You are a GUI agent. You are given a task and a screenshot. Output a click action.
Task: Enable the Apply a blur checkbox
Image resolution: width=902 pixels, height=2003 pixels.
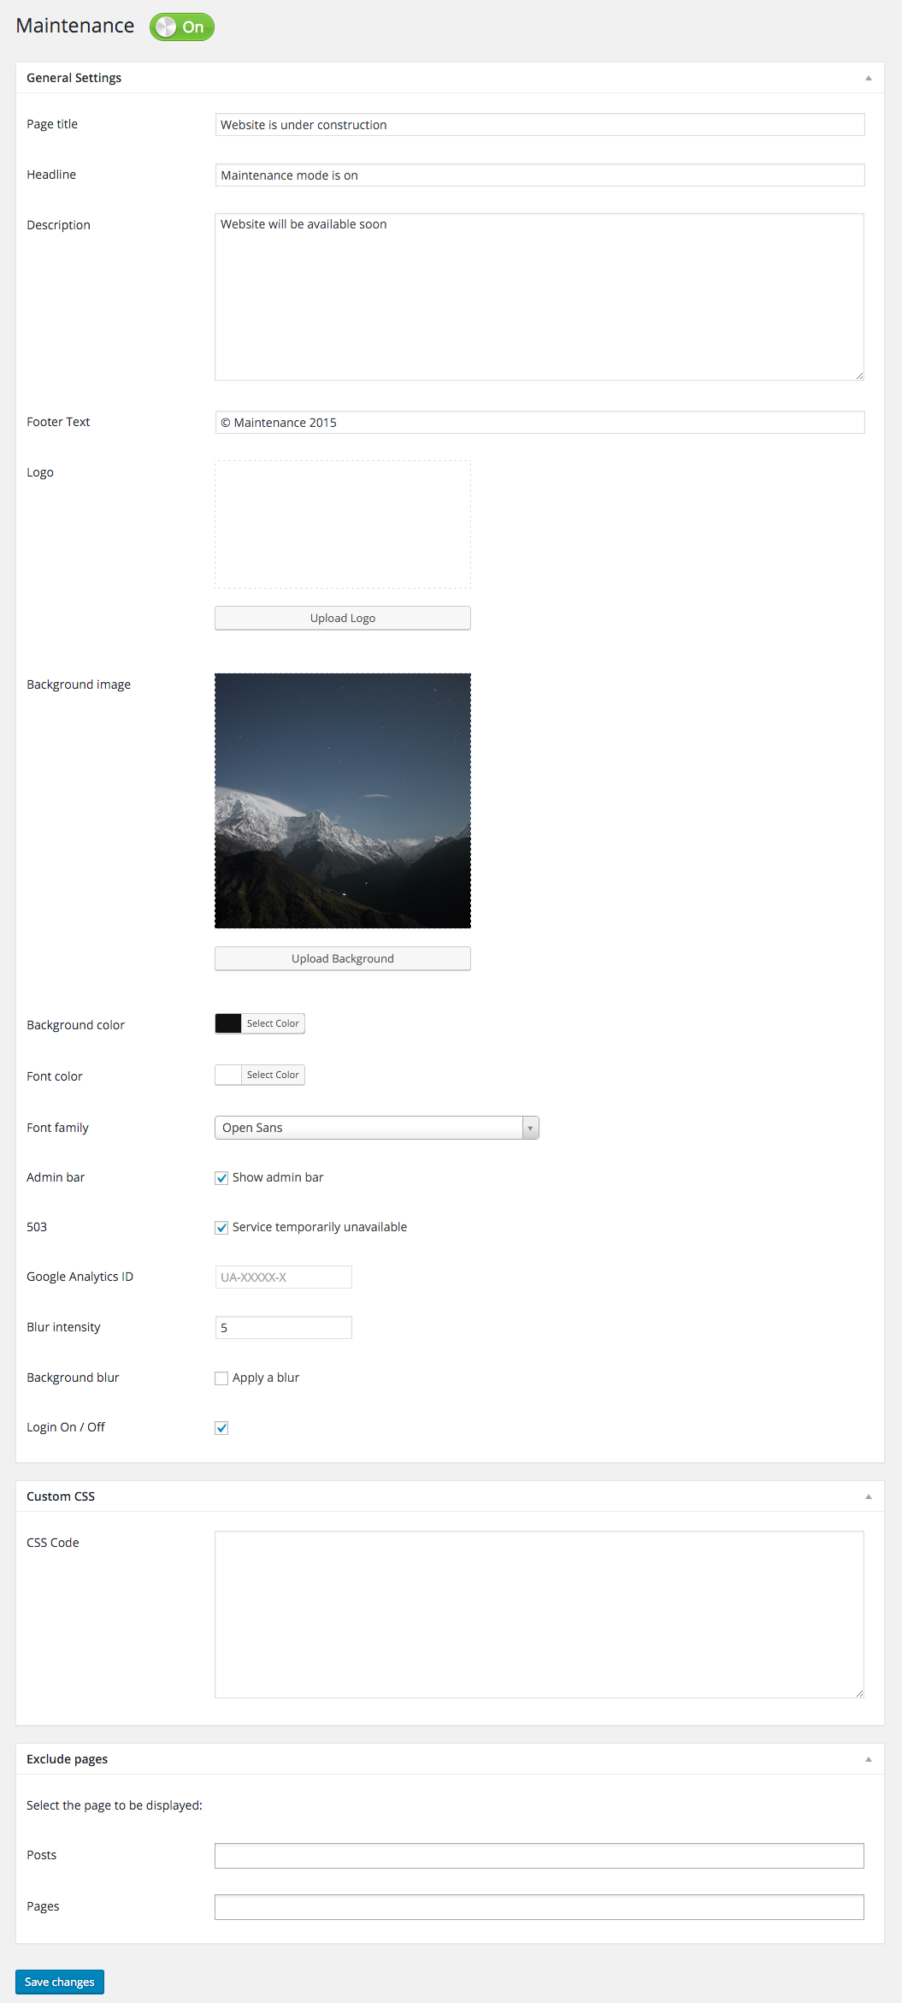pyautogui.click(x=221, y=1378)
